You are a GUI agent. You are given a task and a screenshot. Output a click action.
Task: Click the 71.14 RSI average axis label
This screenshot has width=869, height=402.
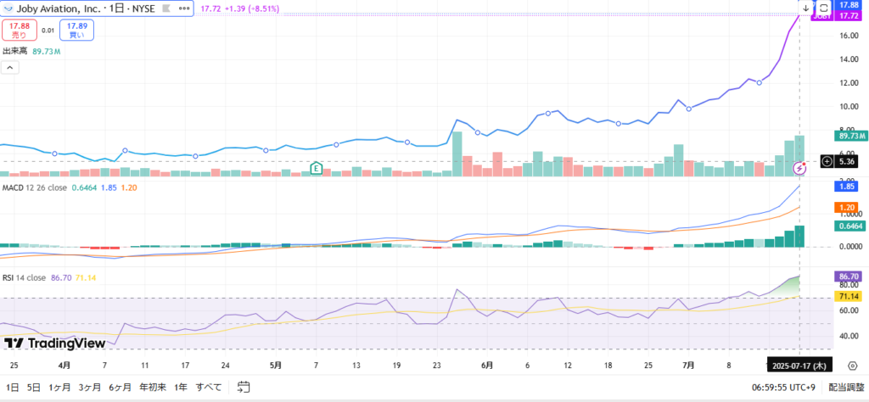pos(849,296)
